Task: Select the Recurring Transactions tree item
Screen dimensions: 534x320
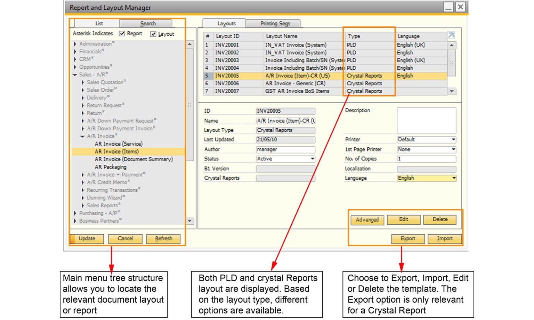Action: click(113, 190)
